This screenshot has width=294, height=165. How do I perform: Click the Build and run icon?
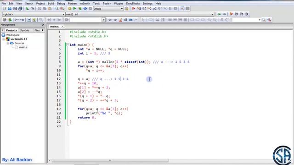[80, 9]
